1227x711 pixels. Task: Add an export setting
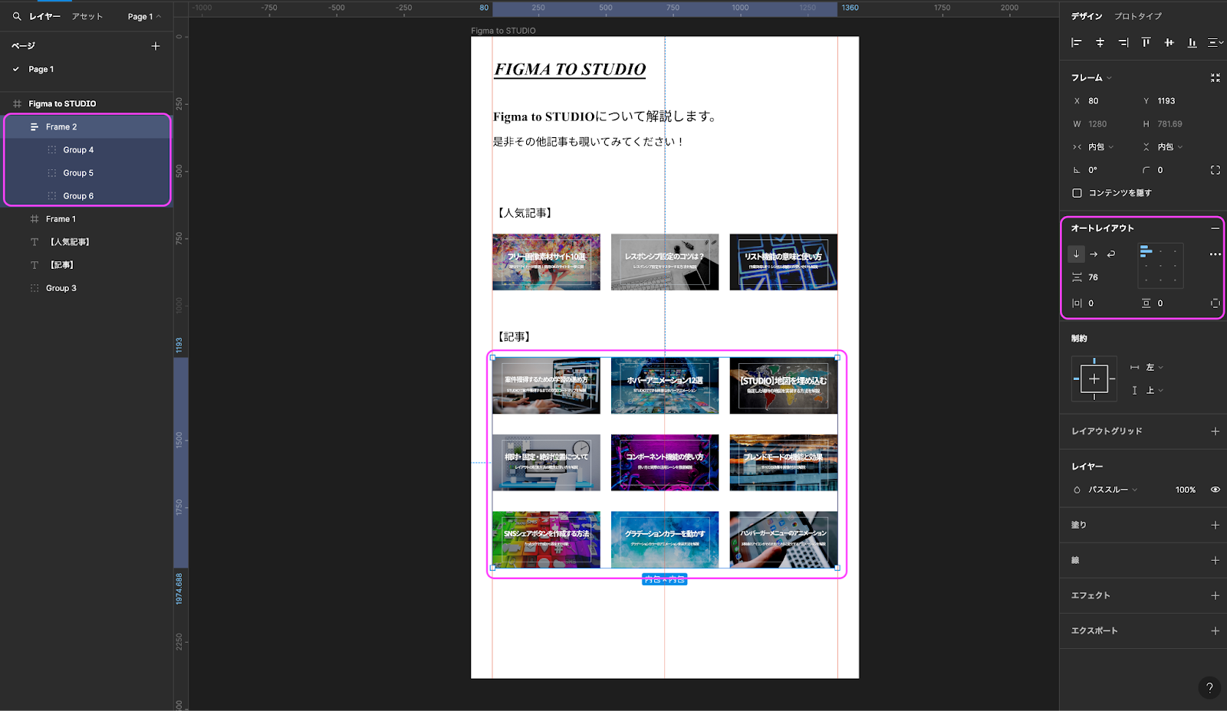click(x=1215, y=631)
